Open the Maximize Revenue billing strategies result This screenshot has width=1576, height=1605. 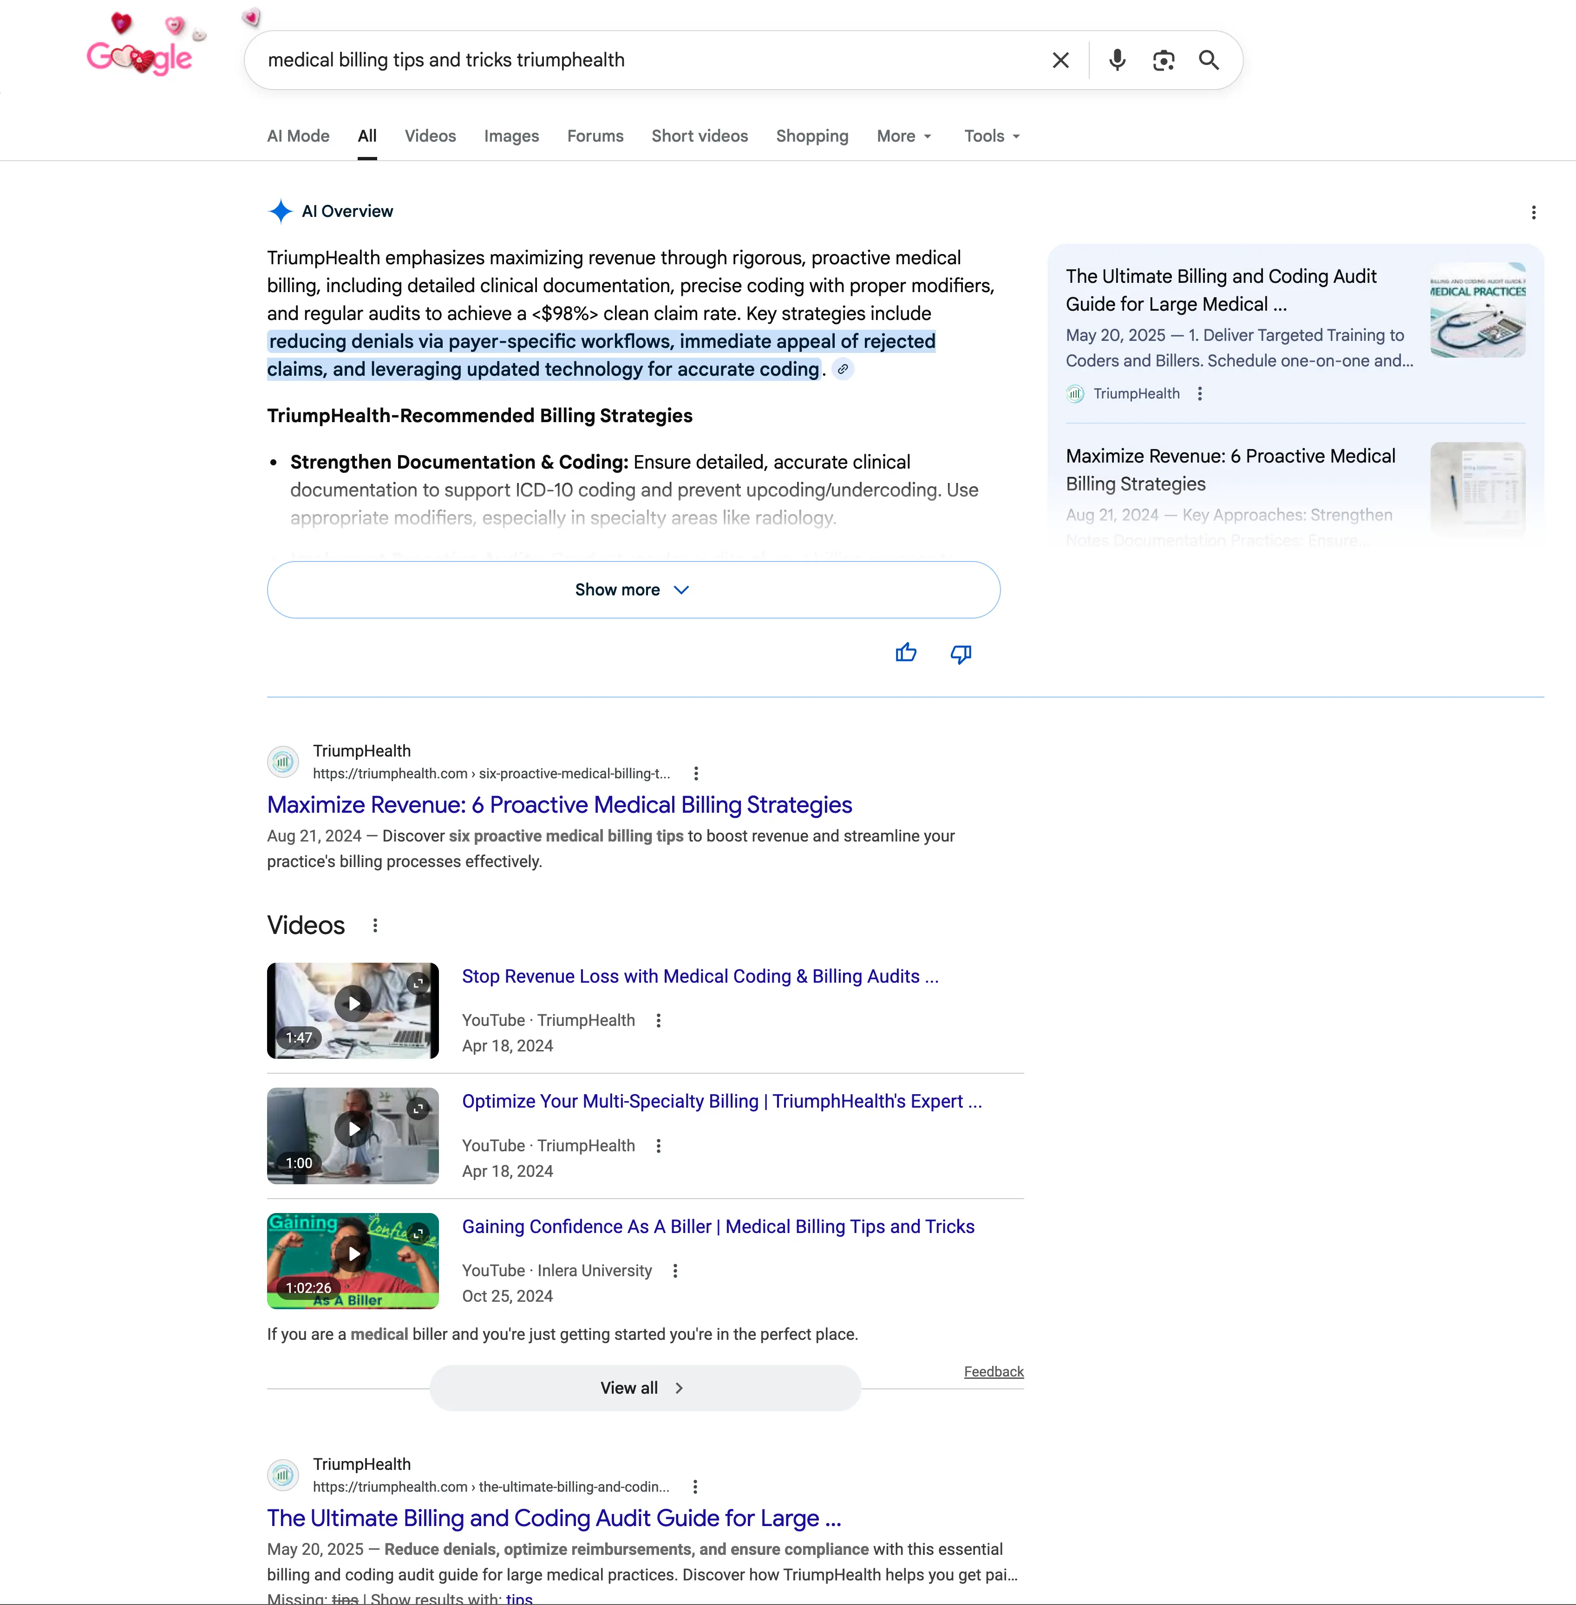[559, 804]
